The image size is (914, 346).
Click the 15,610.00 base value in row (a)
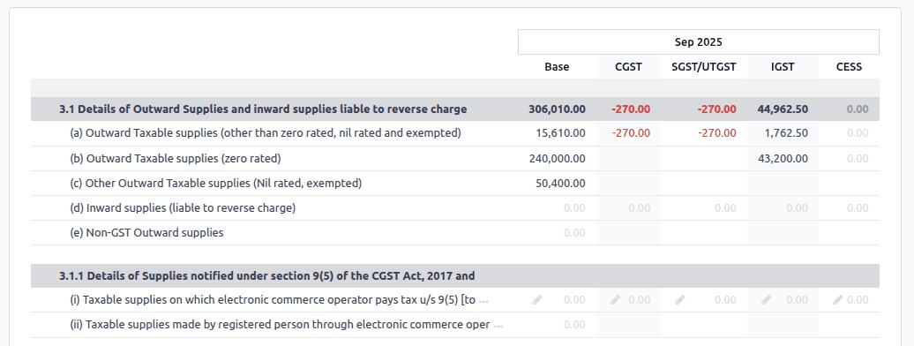pyautogui.click(x=561, y=133)
